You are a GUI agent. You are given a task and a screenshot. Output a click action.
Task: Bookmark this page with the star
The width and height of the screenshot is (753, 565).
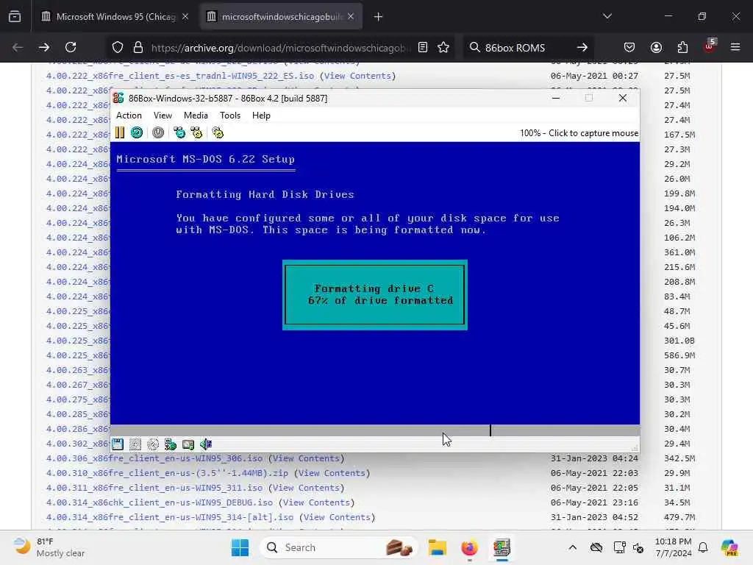tap(443, 47)
